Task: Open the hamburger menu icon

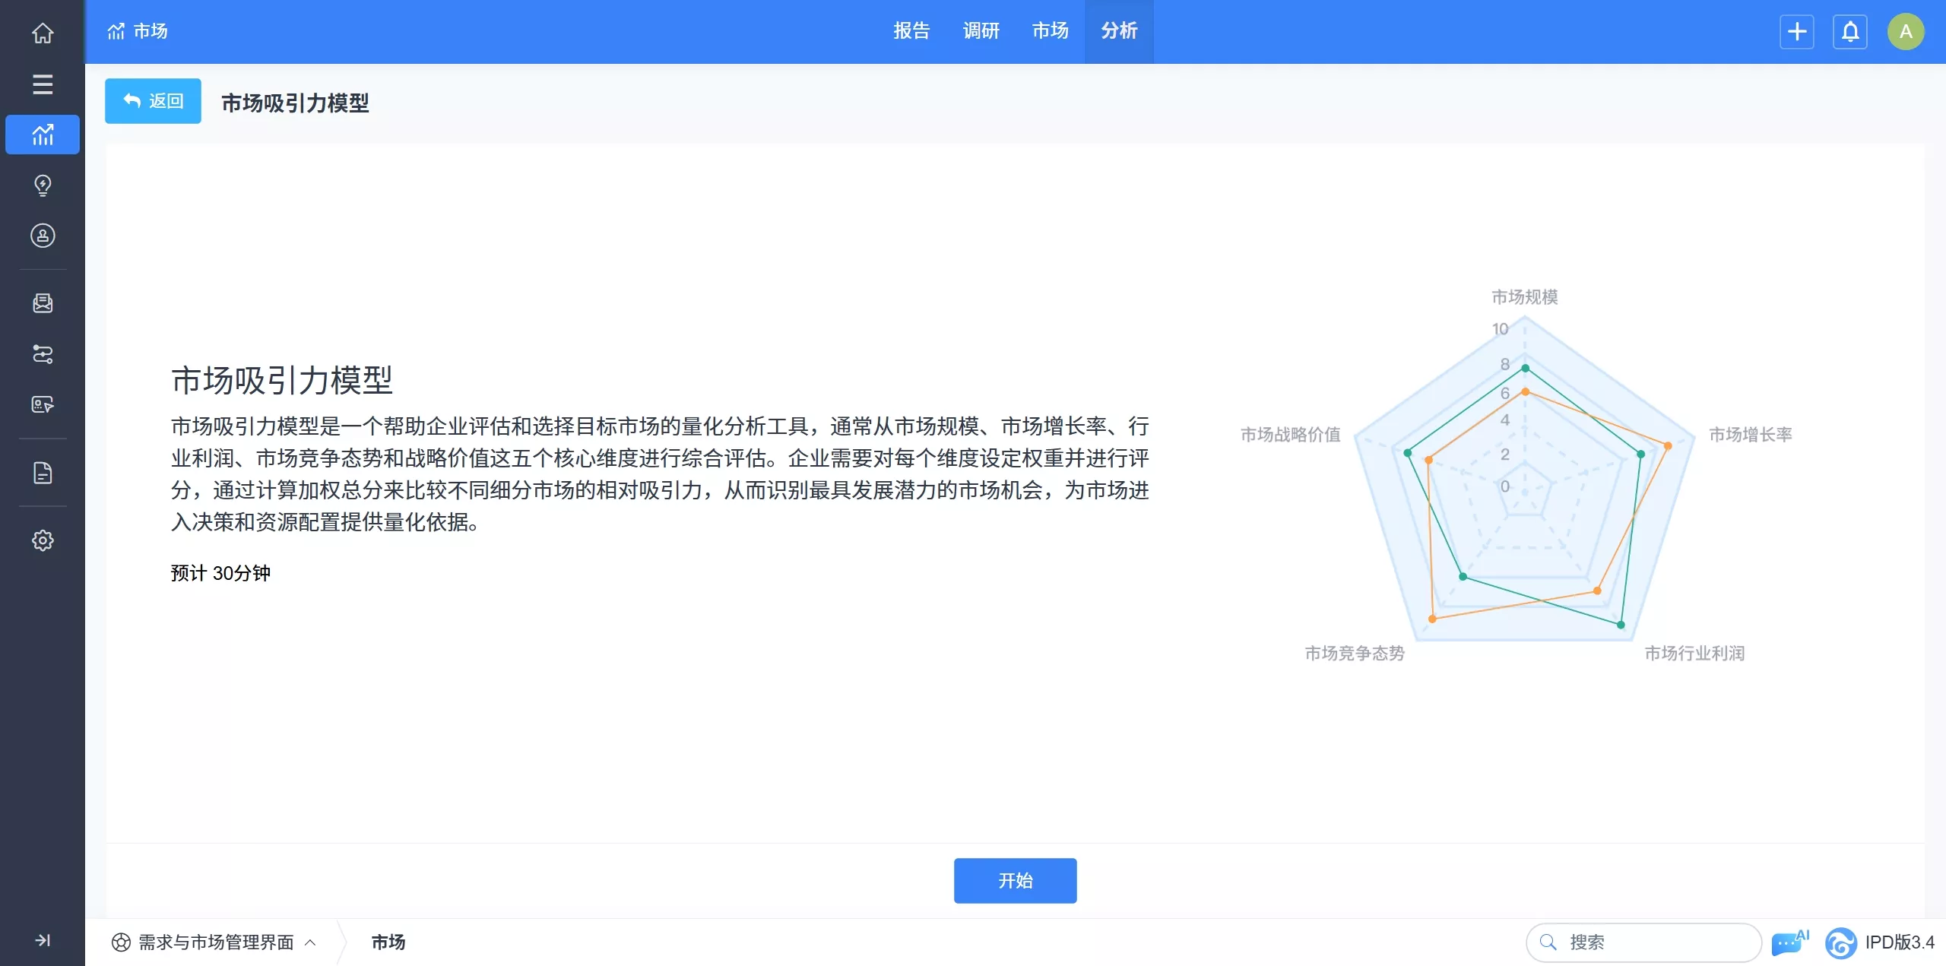Action: point(43,84)
